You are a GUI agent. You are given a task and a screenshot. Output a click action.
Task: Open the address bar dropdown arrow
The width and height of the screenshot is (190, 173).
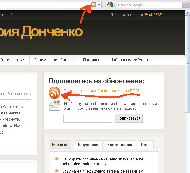99,5
